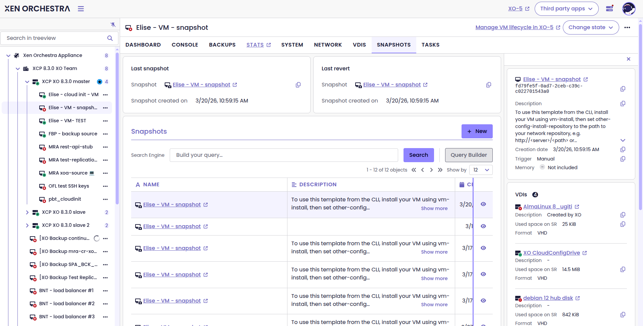The height and width of the screenshot is (326, 643).
Task: Go to last page of snapshots list
Action: coord(440,170)
